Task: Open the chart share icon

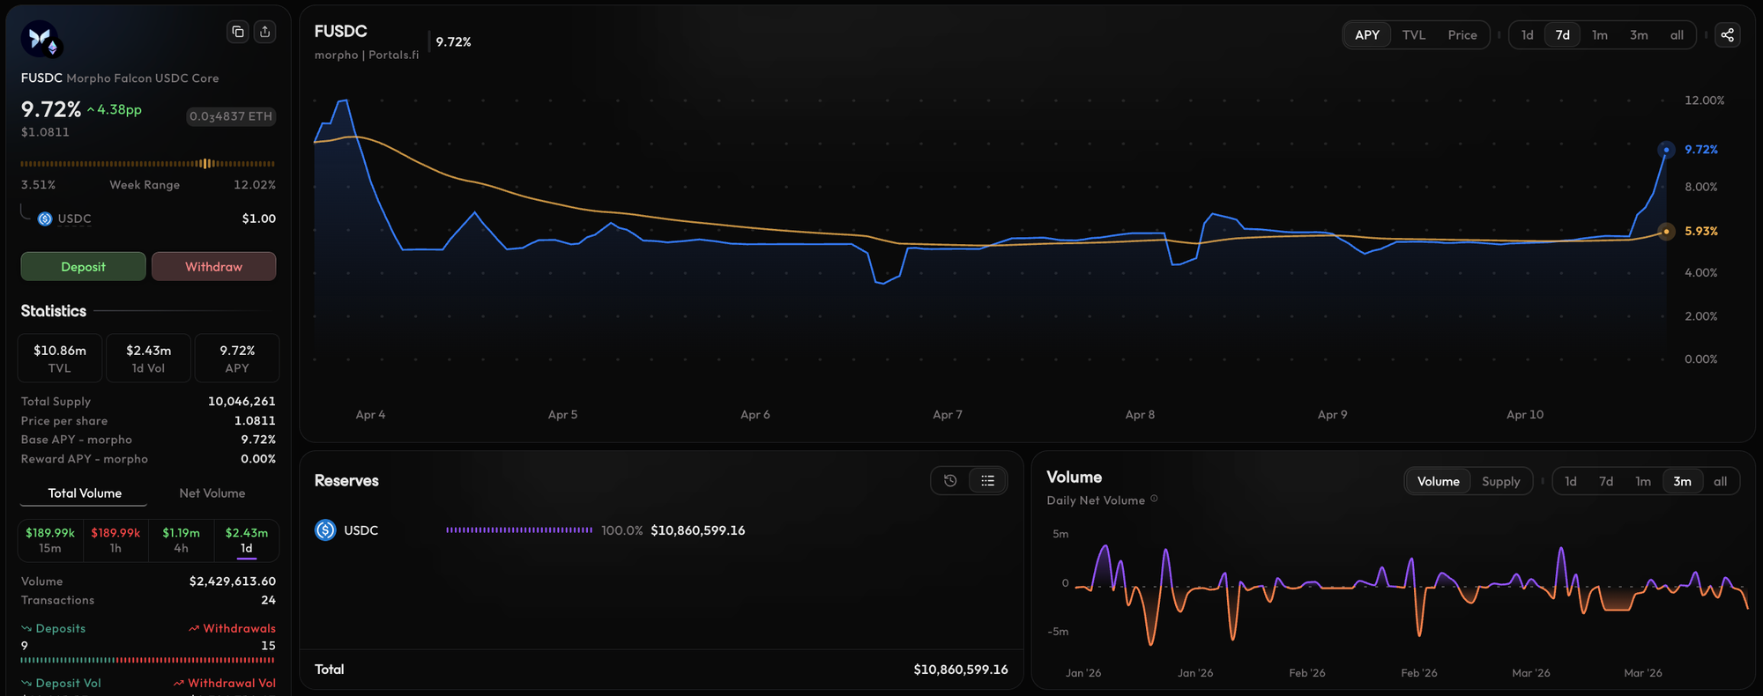Action: pyautogui.click(x=1727, y=35)
